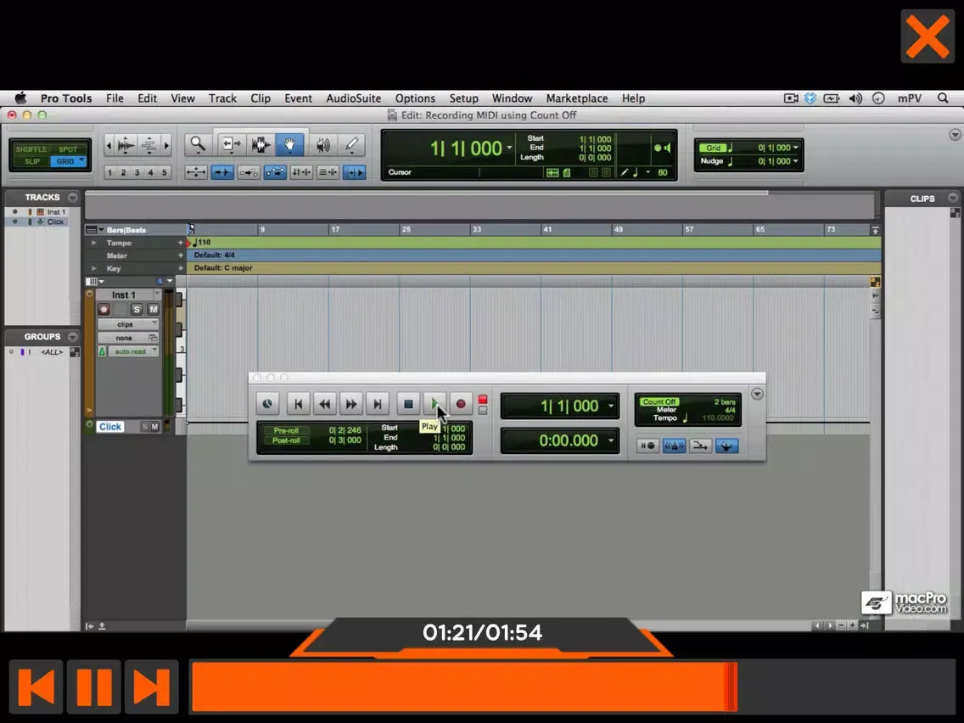Click horizontal zoom out left arrow

(109, 146)
